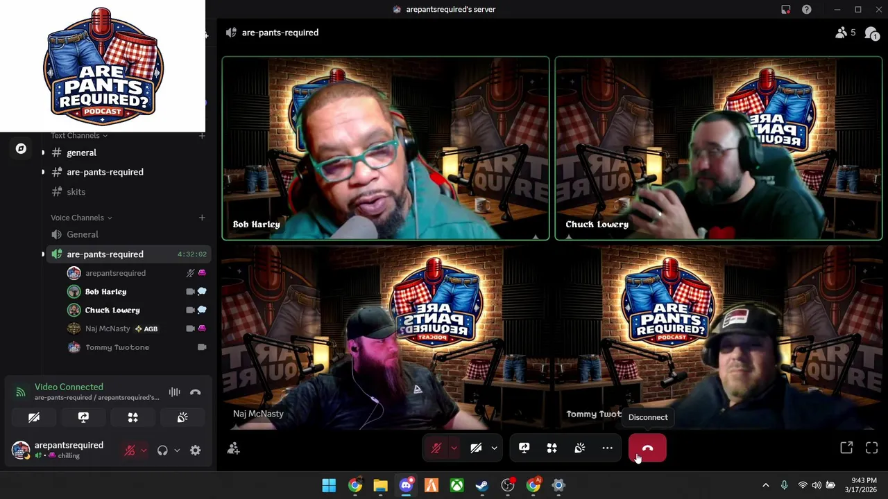888x499 pixels.
Task: Invite friends to the voice channel
Action: click(x=233, y=449)
